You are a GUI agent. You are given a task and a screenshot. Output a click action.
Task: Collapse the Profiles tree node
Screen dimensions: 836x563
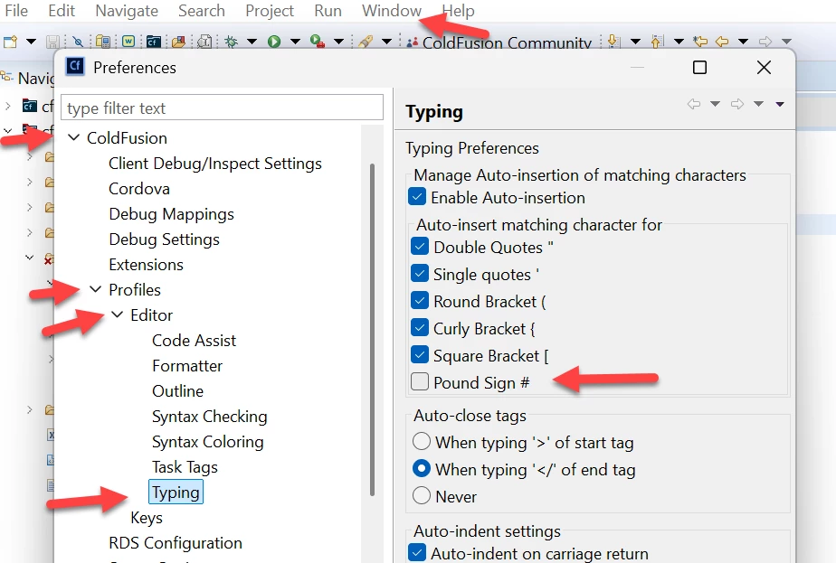point(95,289)
